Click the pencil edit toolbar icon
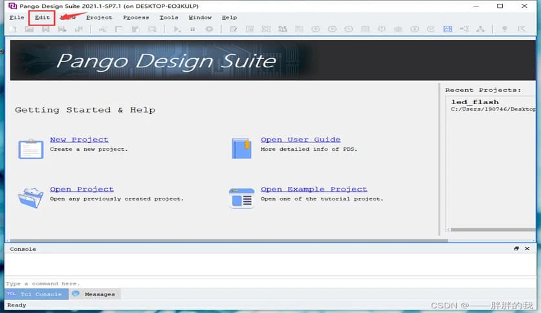Screen dimensions: 541x313 point(234,29)
